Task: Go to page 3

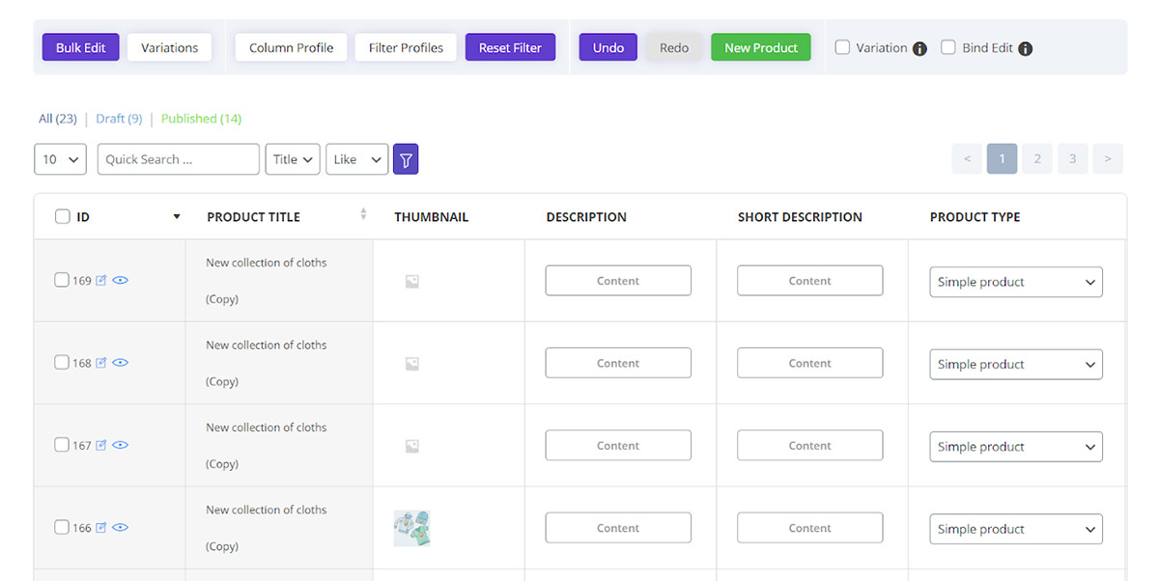Action: click(1072, 159)
